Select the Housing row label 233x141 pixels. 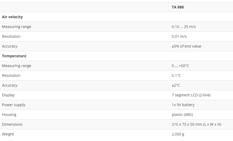pos(9,115)
